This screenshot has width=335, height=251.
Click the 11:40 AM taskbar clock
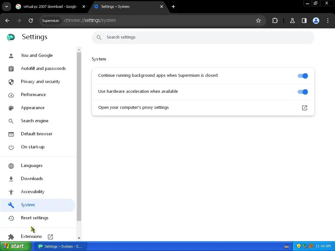[x=323, y=246]
